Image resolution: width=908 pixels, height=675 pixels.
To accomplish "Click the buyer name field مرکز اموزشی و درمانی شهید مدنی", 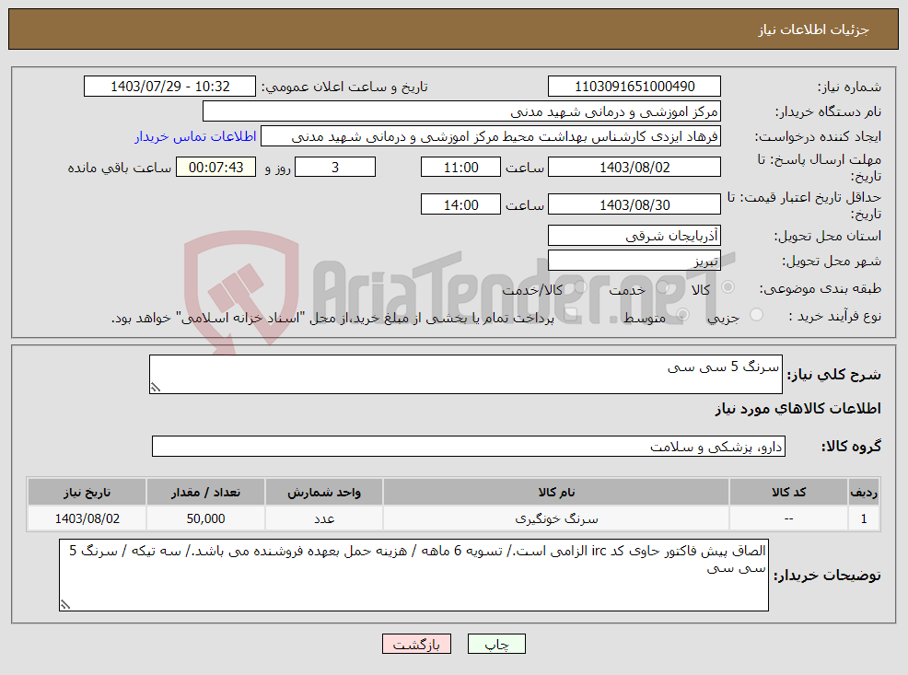I will point(461,111).
